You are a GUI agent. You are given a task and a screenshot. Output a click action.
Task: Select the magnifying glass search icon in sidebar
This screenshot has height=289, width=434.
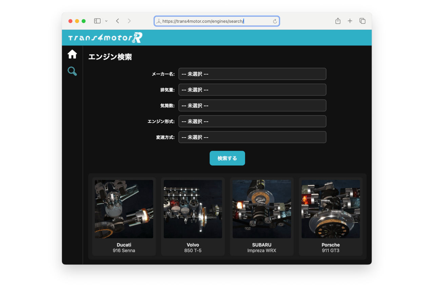point(72,71)
